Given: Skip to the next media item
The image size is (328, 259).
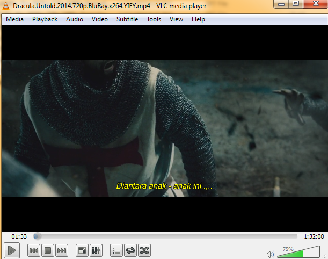Looking at the screenshot, I should pos(62,250).
